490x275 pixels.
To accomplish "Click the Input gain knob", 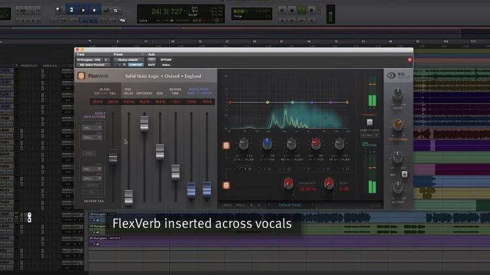I will click(x=398, y=94).
